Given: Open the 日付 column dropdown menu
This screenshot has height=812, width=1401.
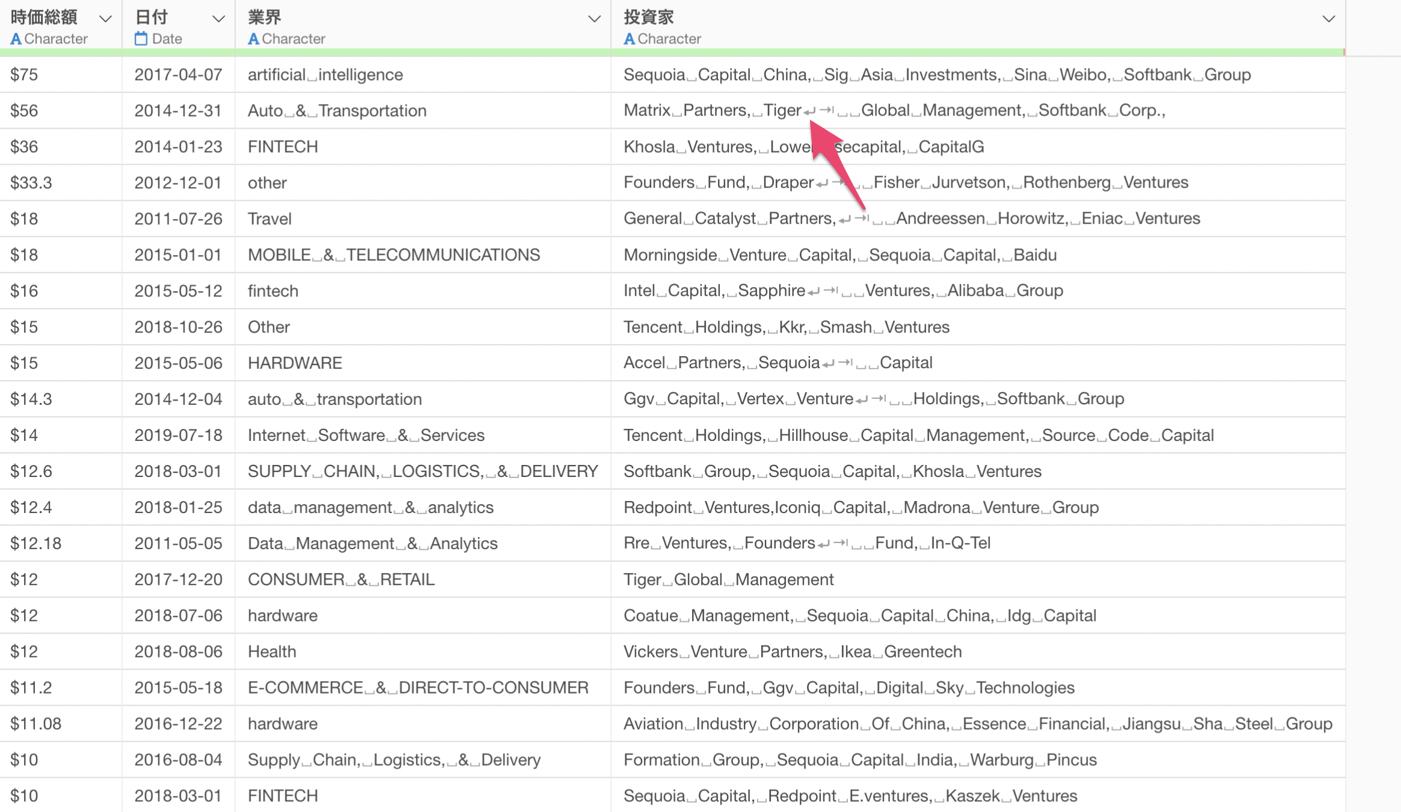Looking at the screenshot, I should 218,19.
